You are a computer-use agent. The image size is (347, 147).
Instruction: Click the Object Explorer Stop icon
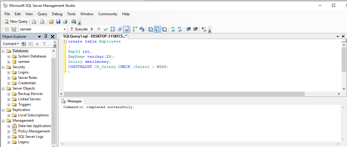[37, 44]
